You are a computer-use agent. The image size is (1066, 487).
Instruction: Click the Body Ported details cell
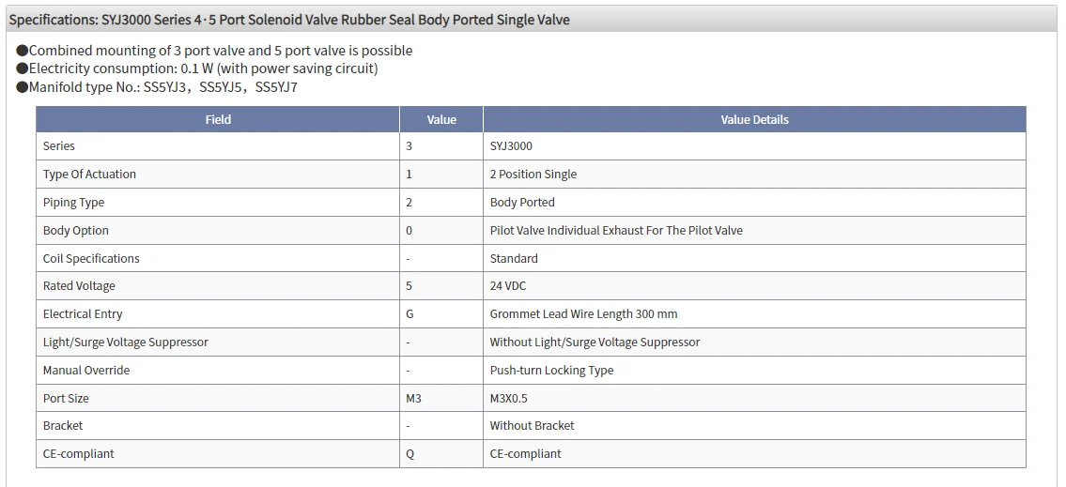(522, 203)
